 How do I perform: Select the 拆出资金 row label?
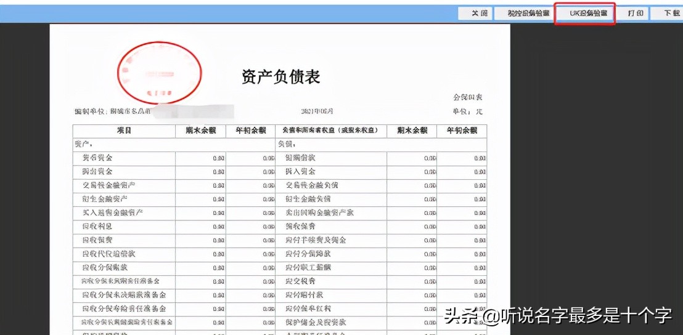[x=97, y=171]
